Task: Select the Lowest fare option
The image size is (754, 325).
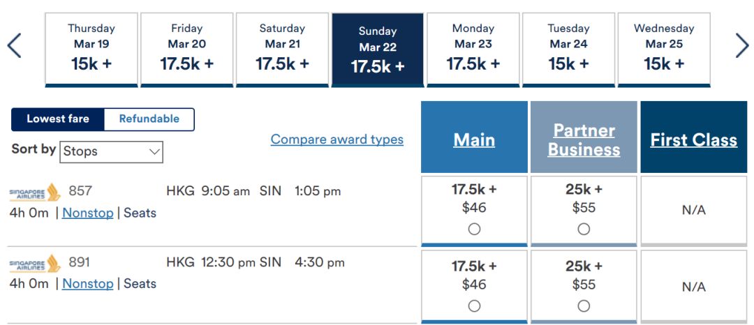Action: tap(58, 119)
